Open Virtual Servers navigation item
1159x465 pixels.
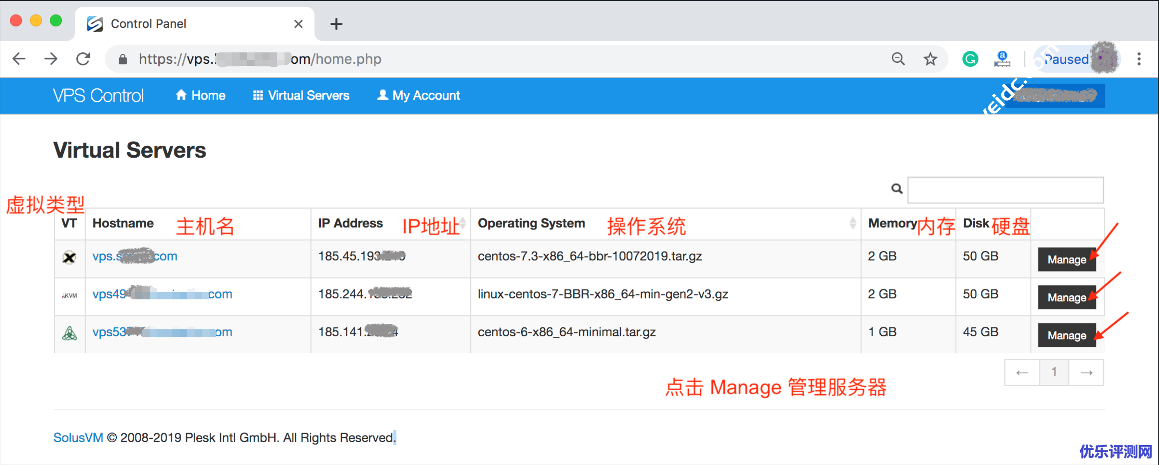(x=301, y=95)
